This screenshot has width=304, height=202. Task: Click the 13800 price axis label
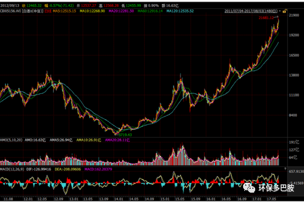point(294,75)
